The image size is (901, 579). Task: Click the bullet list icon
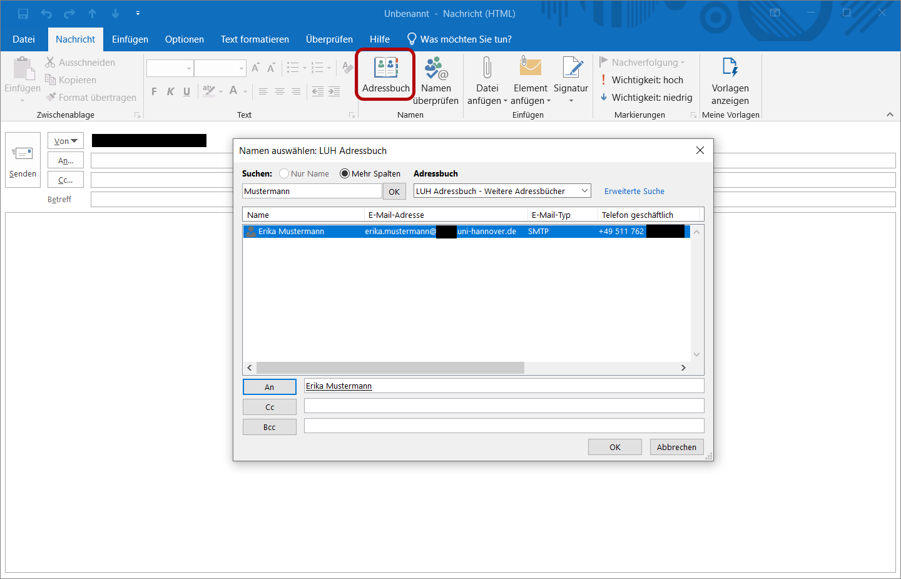[293, 68]
